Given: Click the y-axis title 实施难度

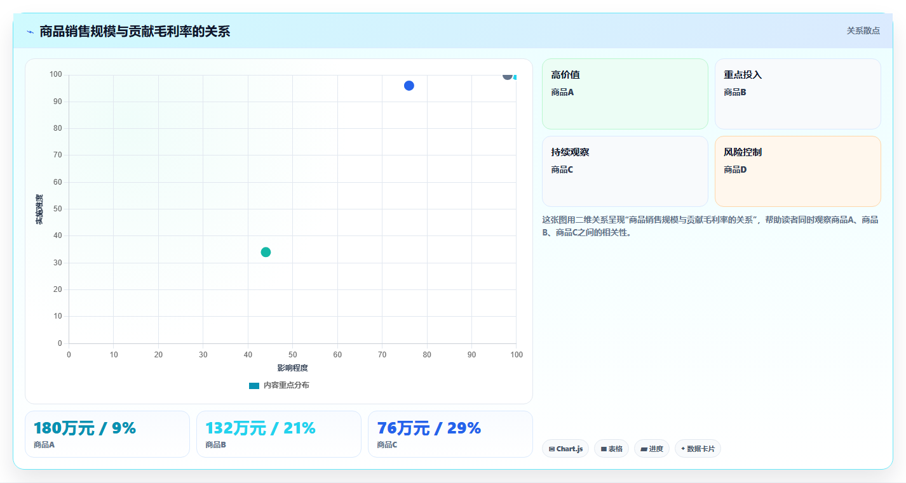Looking at the screenshot, I should pos(39,209).
